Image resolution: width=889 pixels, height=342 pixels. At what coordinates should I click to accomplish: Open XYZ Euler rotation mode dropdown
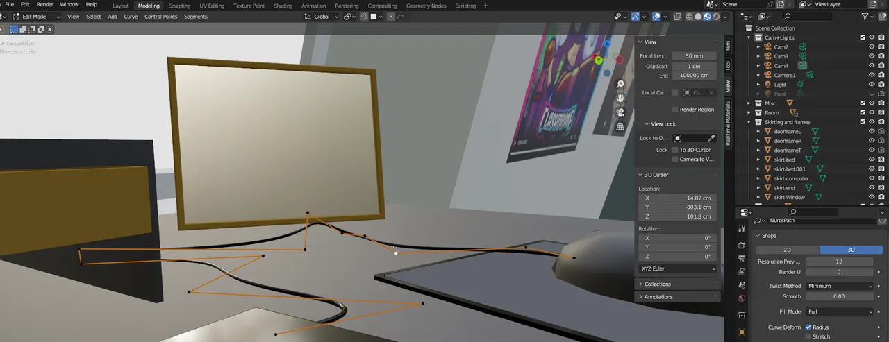(x=677, y=268)
